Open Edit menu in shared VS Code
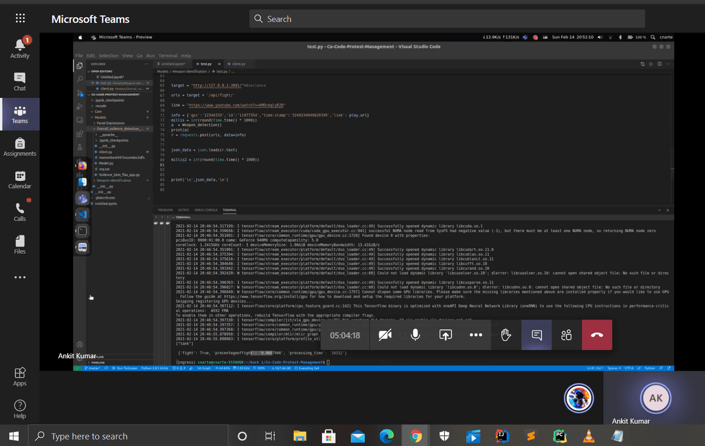 (91, 56)
